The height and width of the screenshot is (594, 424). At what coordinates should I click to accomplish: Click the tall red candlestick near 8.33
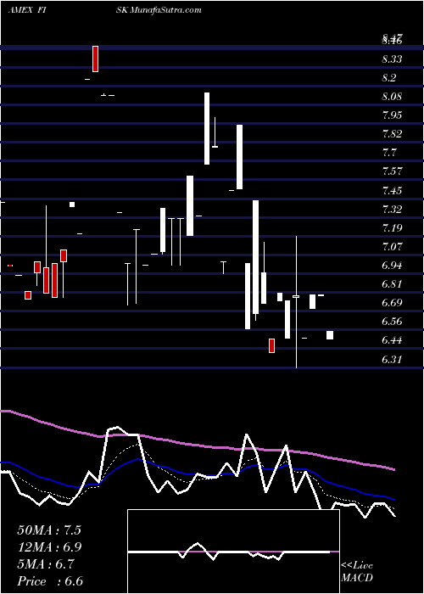(x=95, y=59)
